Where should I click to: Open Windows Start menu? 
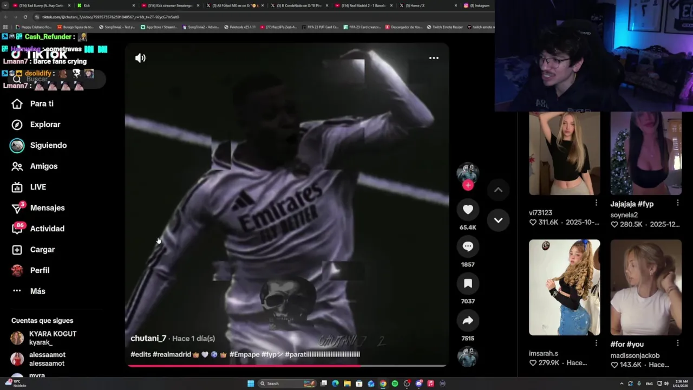[251, 383]
